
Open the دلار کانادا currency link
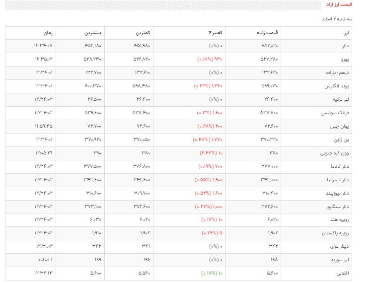340,167
